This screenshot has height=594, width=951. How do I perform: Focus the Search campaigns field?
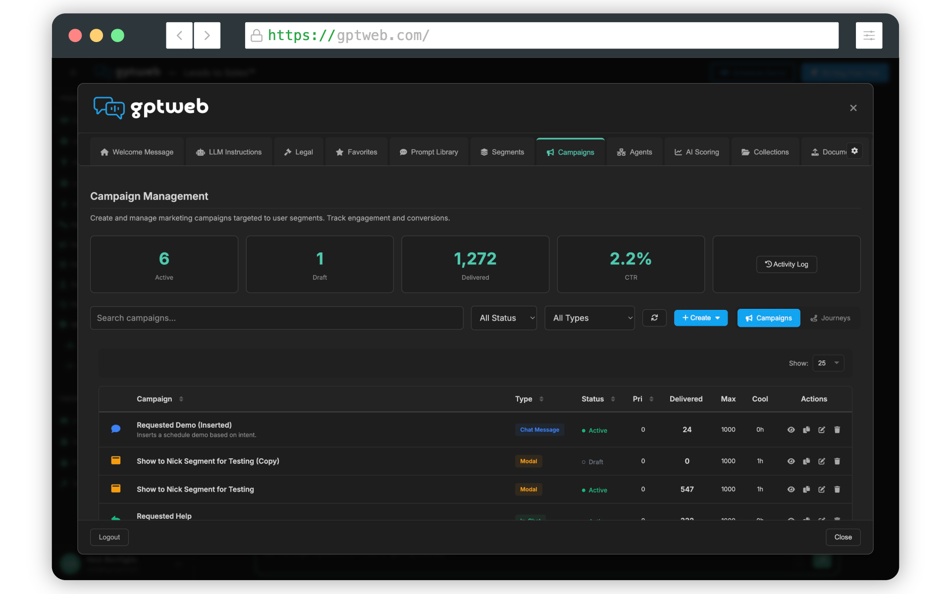pyautogui.click(x=276, y=318)
